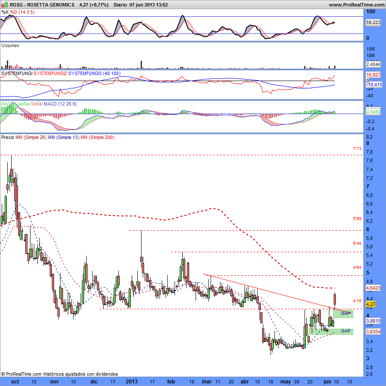Click the MM (Simple 26) legend label
Viewport: 386px width, 386px height.
pos(31,137)
